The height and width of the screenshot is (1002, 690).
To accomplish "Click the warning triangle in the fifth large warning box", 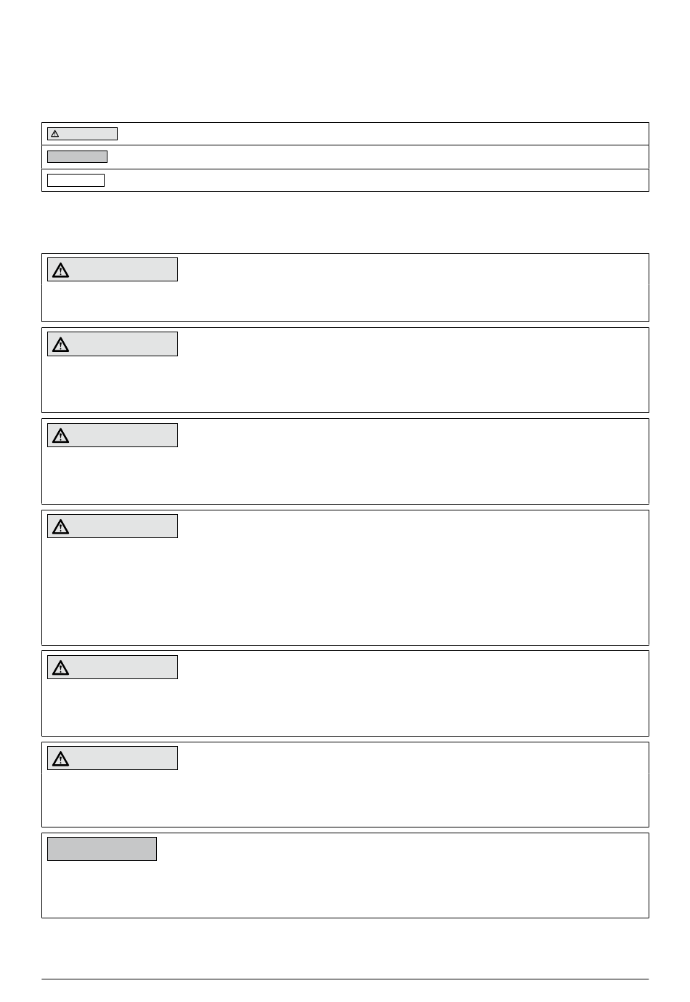I will (61, 668).
